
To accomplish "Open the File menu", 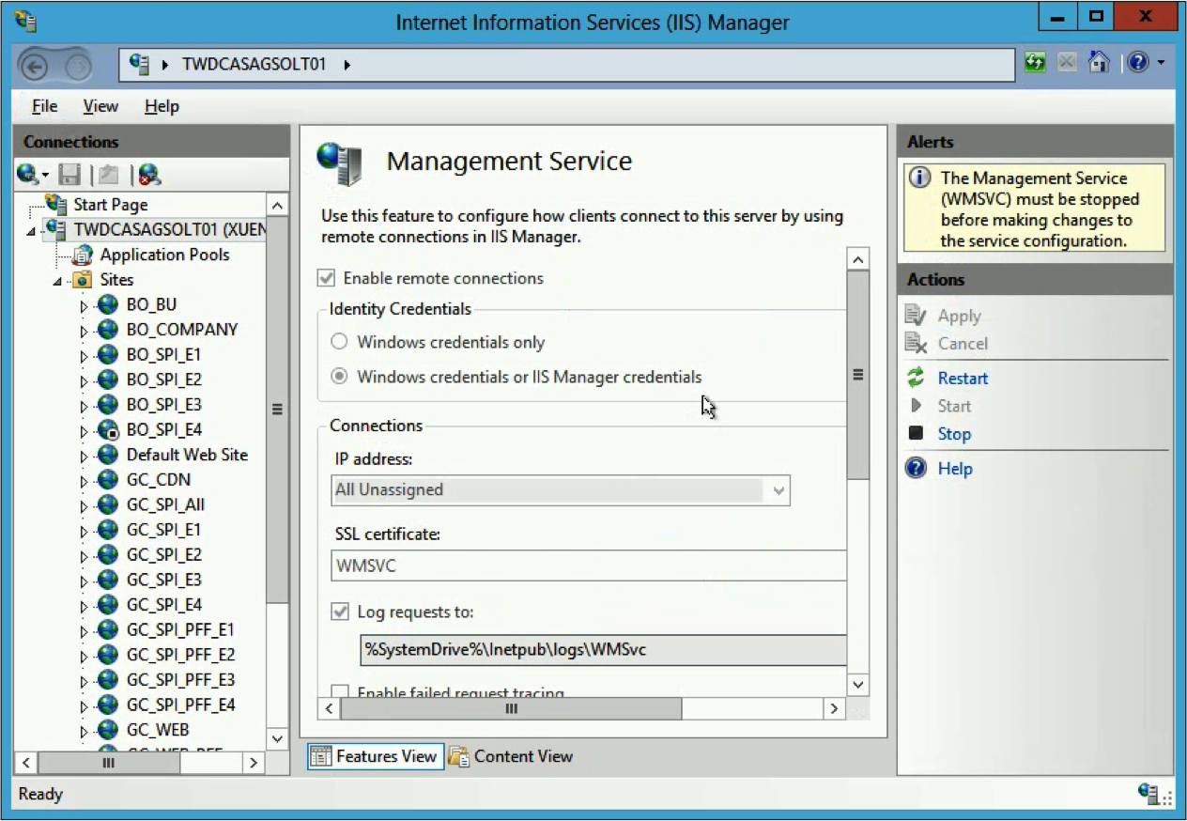I will 44,106.
